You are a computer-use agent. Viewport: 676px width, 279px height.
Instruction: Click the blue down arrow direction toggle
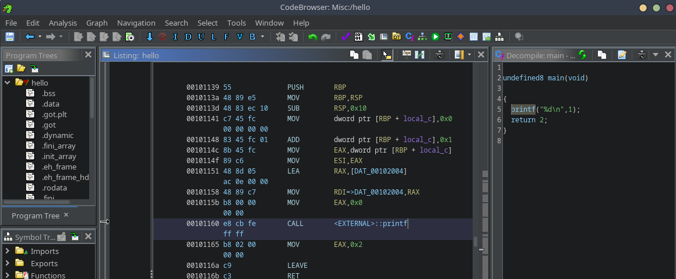(x=150, y=37)
